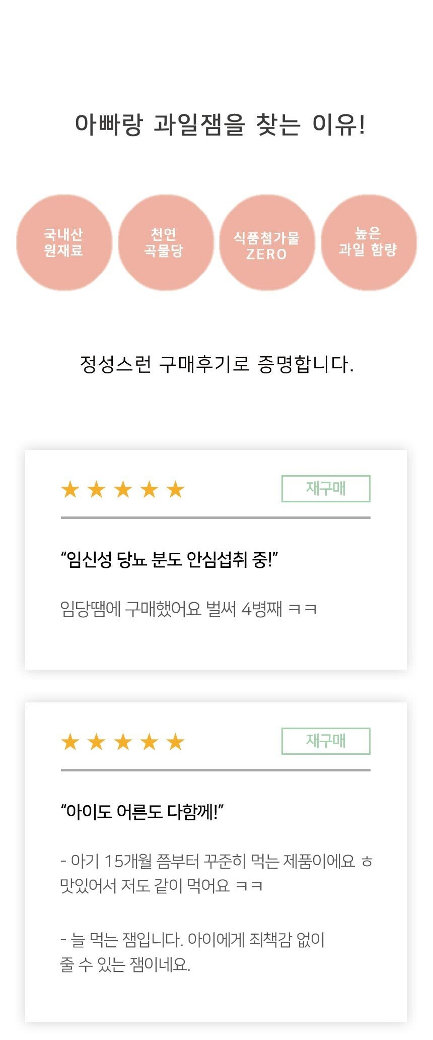The width and height of the screenshot is (433, 1040).
Task: Click 재구매 badge in 아이도 어른도 다함께 review
Action: [x=326, y=741]
